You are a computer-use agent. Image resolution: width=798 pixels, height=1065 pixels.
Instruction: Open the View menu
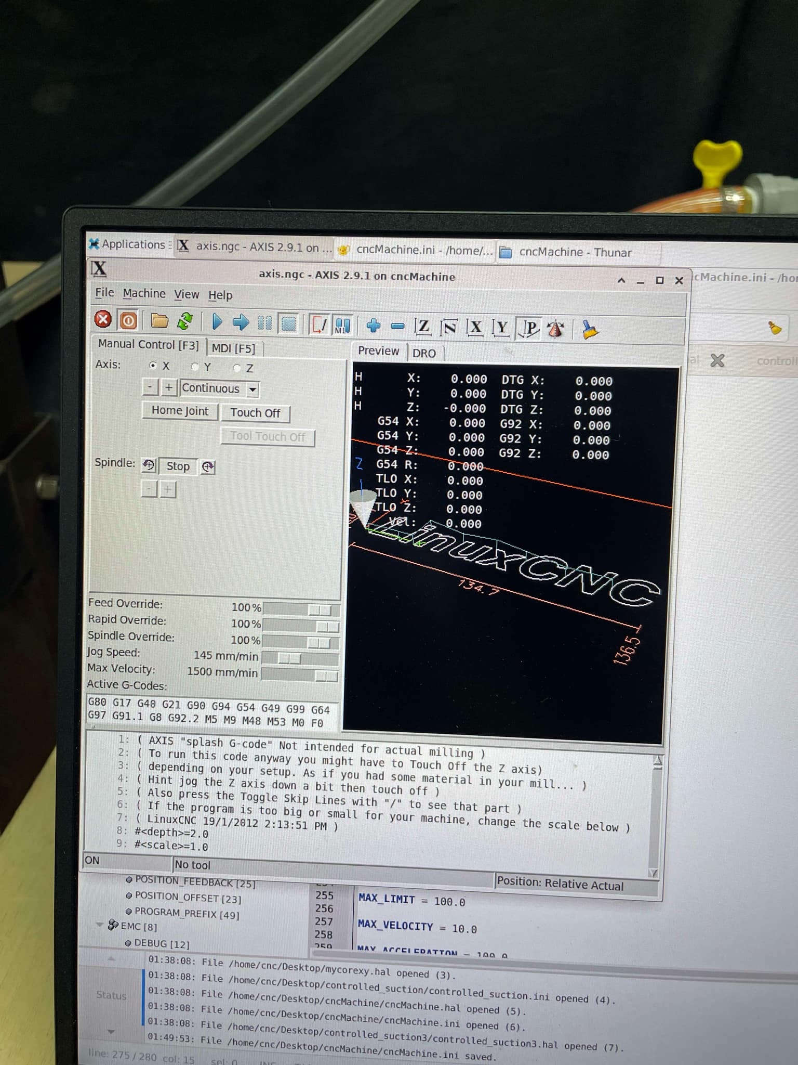pos(187,294)
